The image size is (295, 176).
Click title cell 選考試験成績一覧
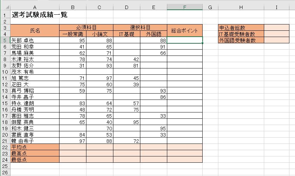click(40, 15)
